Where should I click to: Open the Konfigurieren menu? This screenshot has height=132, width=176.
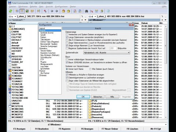click(61, 7)
